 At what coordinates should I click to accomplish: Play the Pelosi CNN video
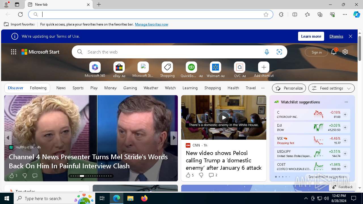tap(224, 117)
